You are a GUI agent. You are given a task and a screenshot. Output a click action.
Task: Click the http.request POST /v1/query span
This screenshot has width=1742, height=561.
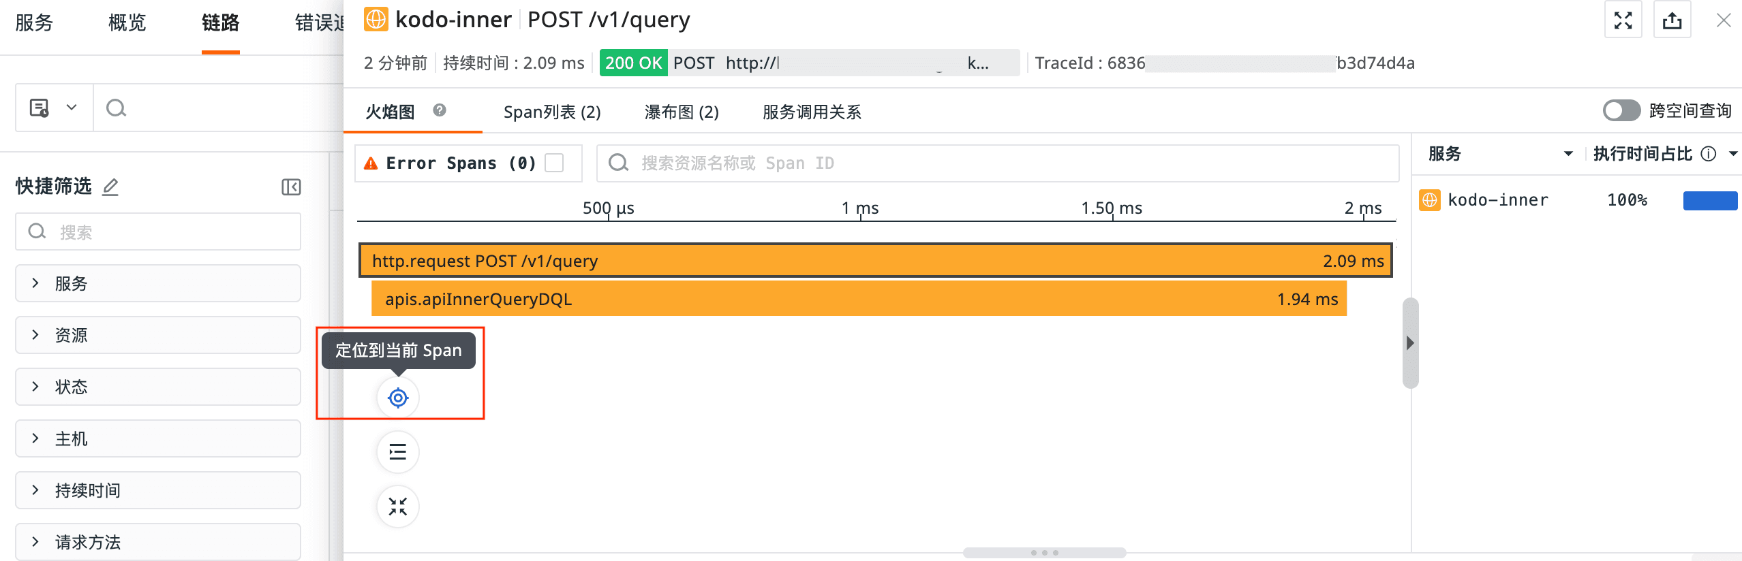[x=875, y=261]
